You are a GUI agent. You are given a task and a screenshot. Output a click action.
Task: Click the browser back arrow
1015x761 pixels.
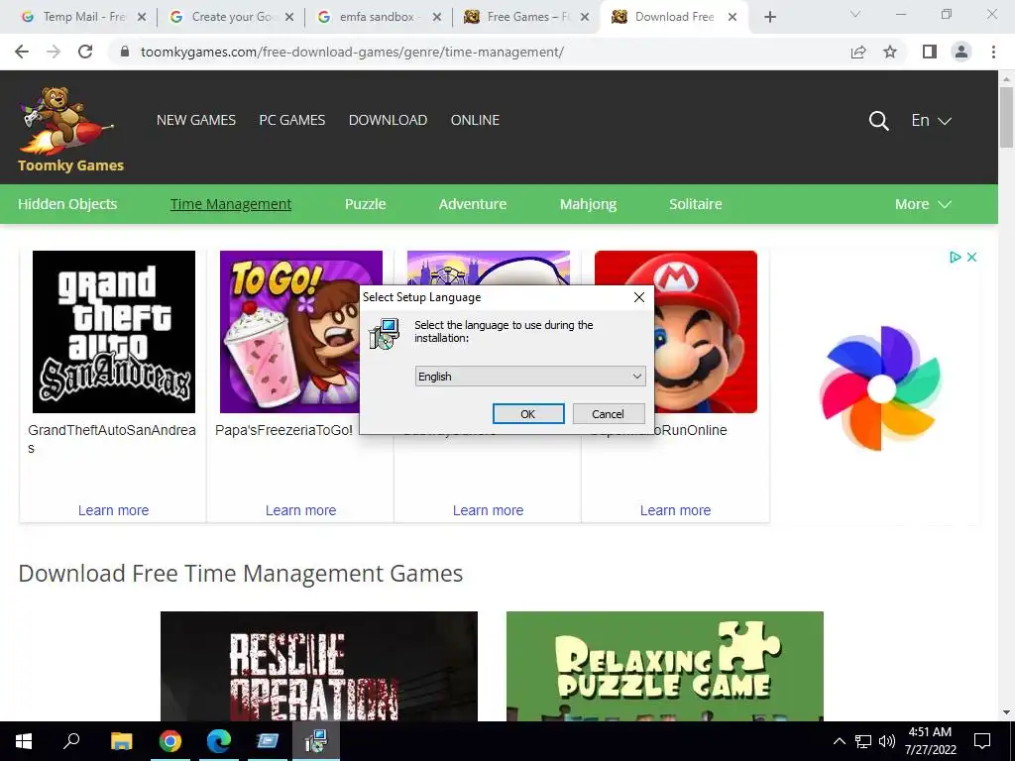pyautogui.click(x=22, y=52)
